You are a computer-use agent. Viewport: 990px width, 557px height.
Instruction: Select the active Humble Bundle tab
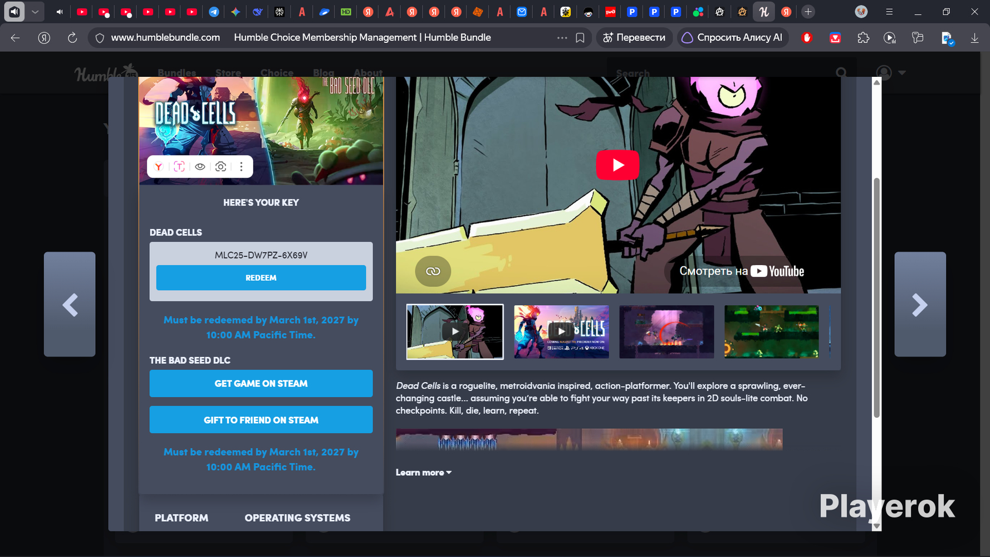(x=764, y=12)
